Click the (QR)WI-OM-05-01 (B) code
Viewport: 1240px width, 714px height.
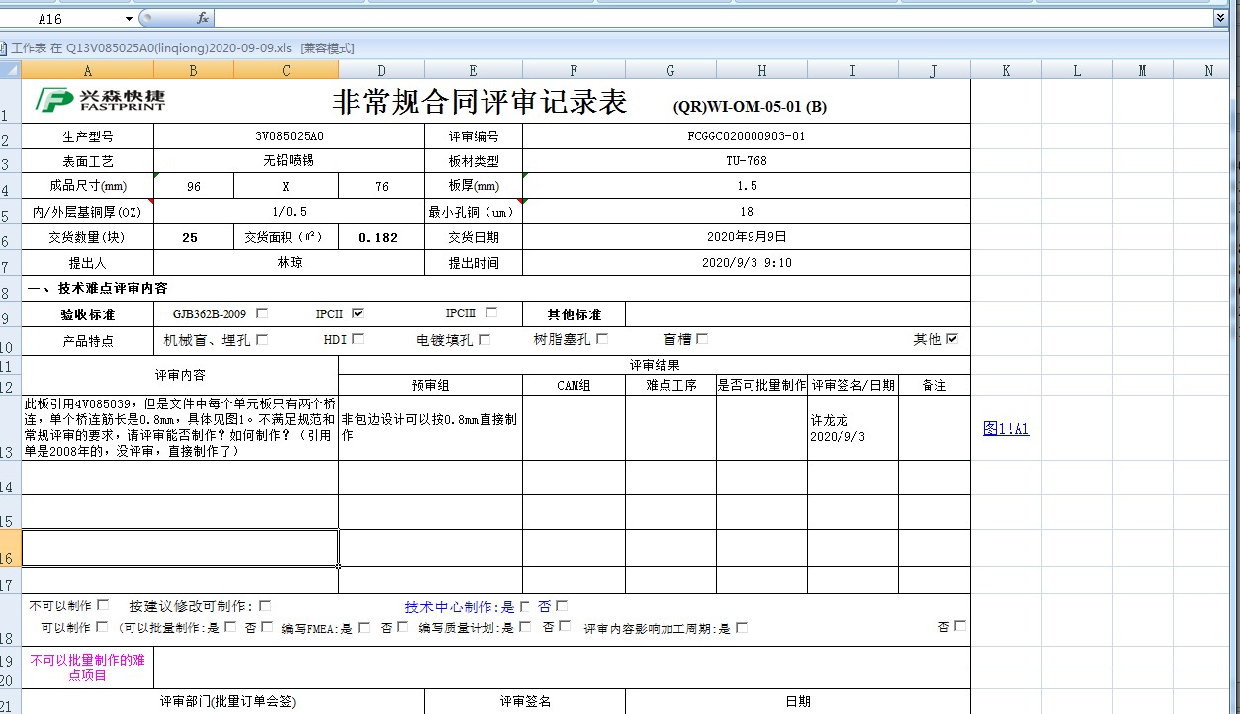point(750,107)
